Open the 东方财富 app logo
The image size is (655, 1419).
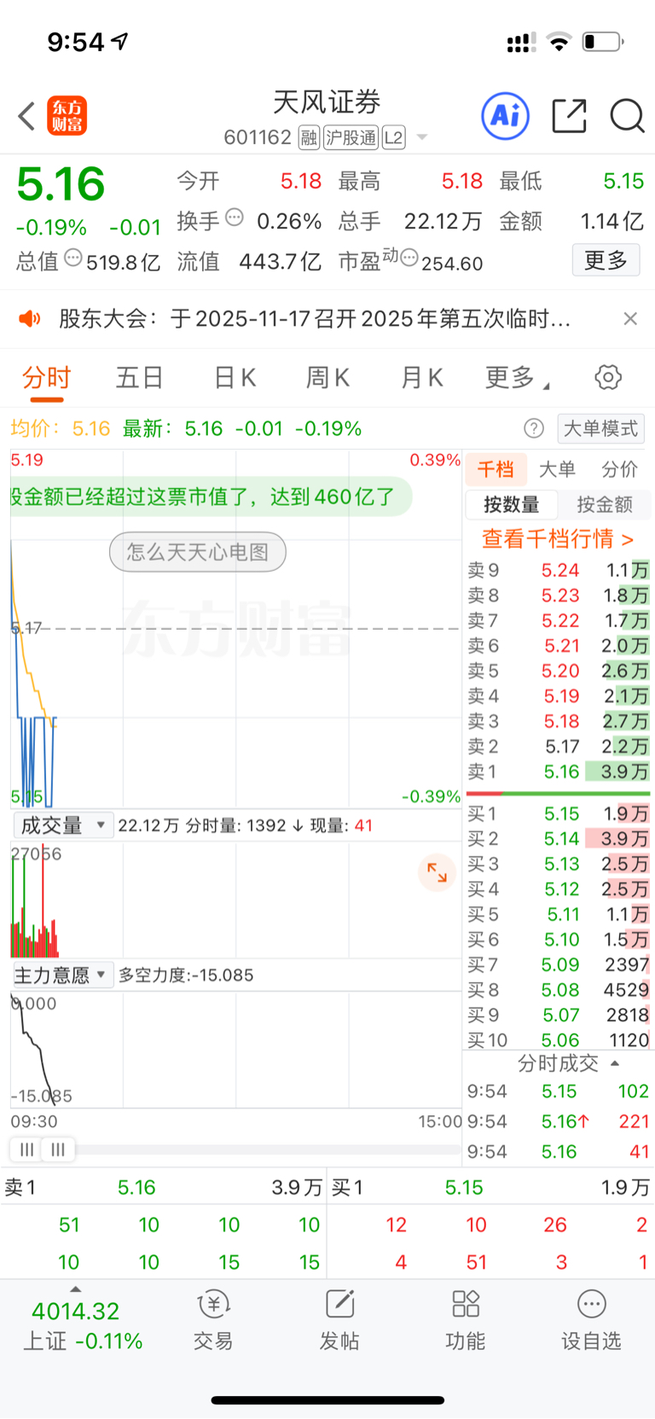click(x=67, y=116)
